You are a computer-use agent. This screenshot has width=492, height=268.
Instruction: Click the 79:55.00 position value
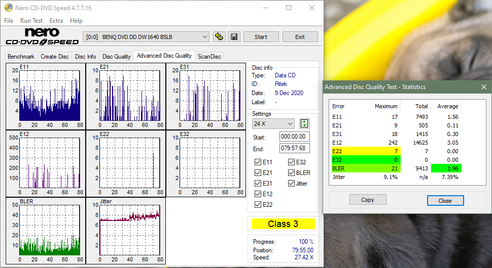pyautogui.click(x=303, y=250)
